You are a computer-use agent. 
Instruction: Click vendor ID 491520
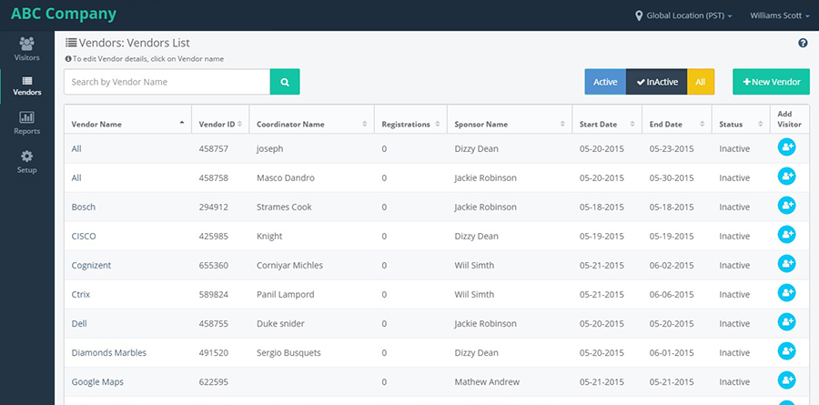[x=214, y=353]
